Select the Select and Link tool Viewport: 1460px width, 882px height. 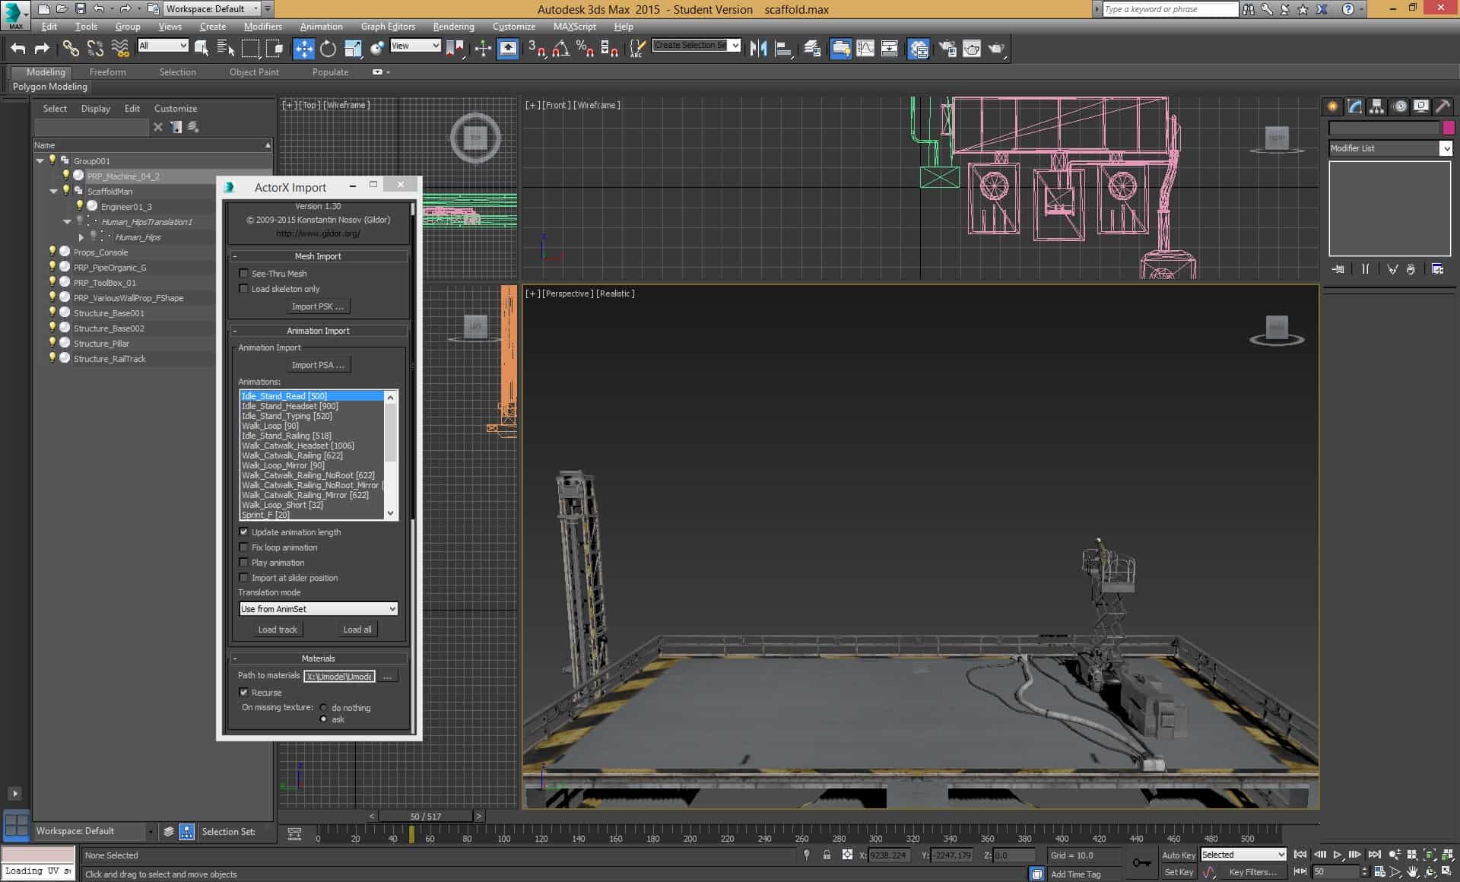click(71, 49)
